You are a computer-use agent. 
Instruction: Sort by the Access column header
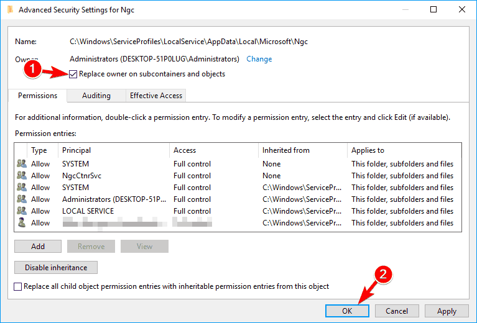(x=214, y=150)
